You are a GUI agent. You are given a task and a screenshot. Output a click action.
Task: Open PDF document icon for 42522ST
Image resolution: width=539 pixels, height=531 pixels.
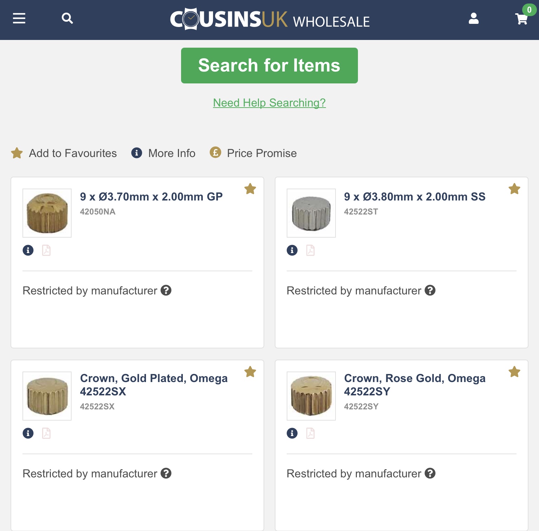point(311,250)
